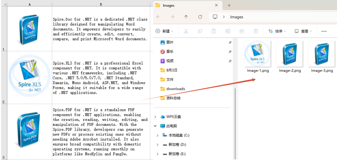Select the Image-2.png thumbnail
337x160 pixels.
(290, 54)
